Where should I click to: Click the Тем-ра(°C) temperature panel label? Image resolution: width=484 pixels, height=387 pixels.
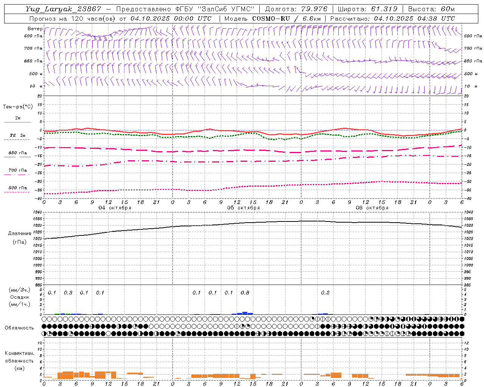(x=18, y=107)
